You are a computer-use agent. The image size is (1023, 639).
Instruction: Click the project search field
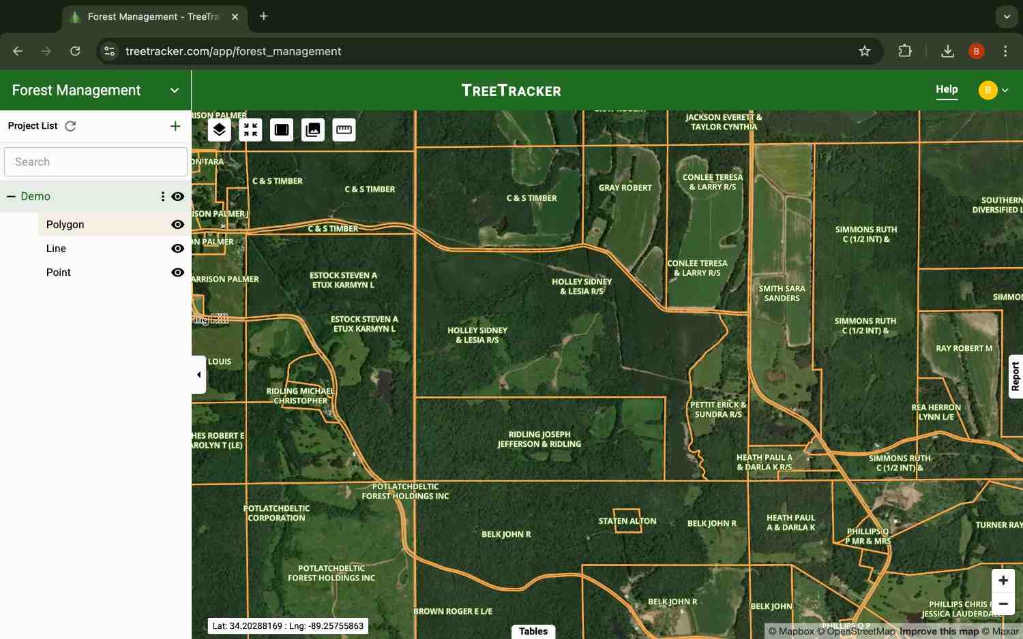coord(95,161)
